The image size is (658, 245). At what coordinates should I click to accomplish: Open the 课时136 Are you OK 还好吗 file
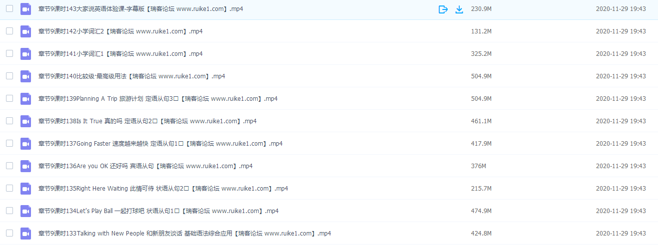[145, 166]
